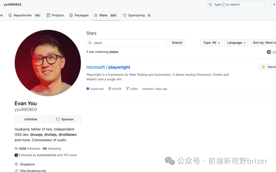Open the @vitejs mention link
276x172 pixels.
pyautogui.click(x=51, y=135)
